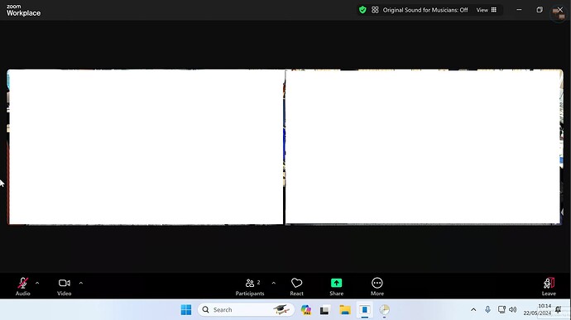Open File Explorer from the taskbar
Image resolution: width=571 pixels, height=320 pixels.
click(345, 310)
